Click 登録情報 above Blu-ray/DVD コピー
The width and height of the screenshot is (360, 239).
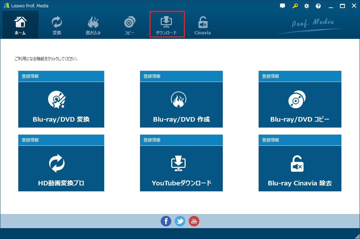click(x=300, y=76)
